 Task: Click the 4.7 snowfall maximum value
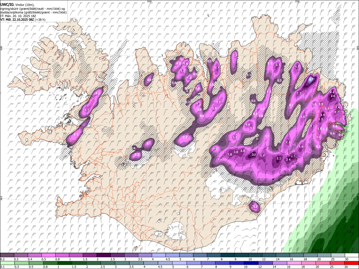pos(311,79)
